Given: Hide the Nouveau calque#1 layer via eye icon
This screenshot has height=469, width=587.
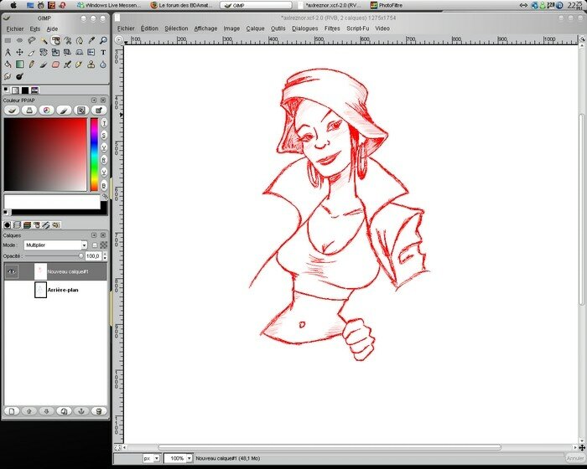Looking at the screenshot, I should (x=12, y=272).
